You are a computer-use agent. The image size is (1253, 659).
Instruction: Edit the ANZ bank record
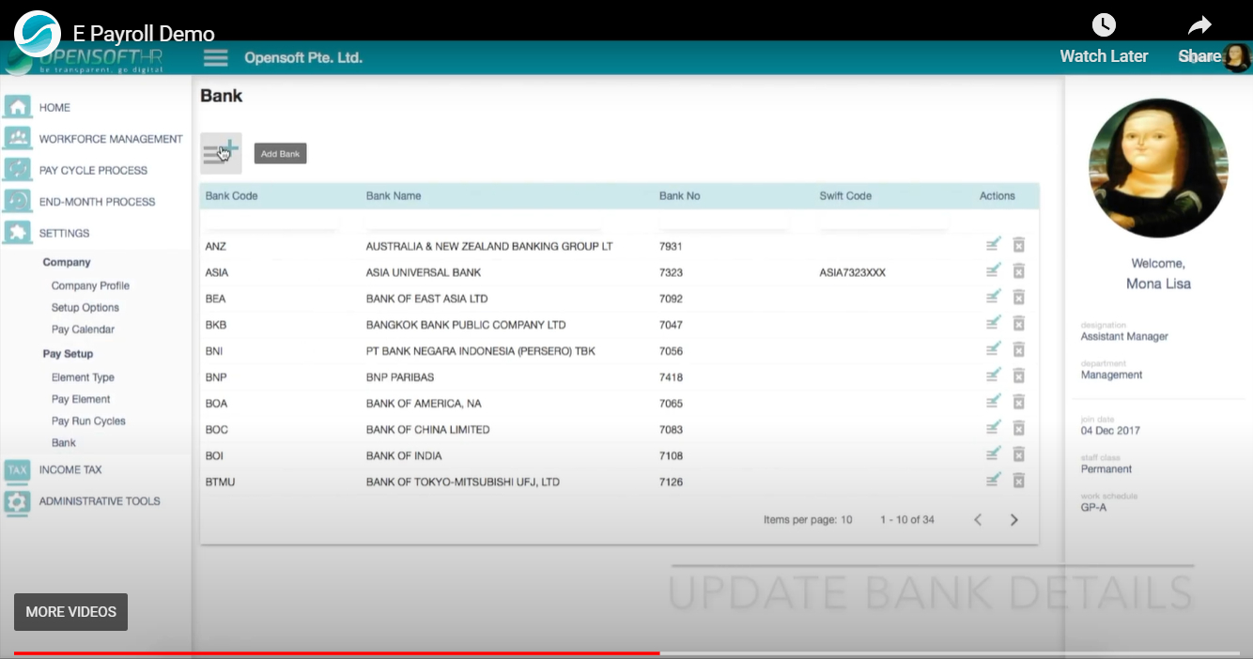click(x=994, y=244)
